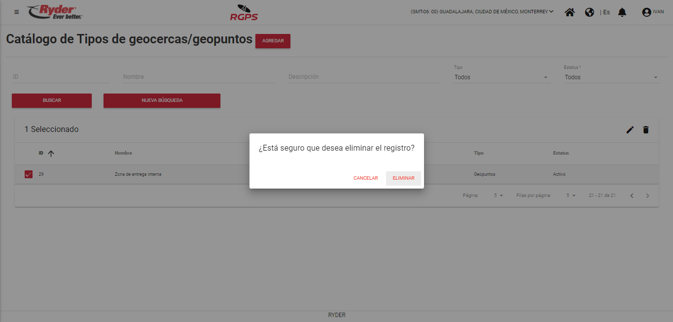Expand the Tipo dropdown
Screen dimensions: 673x322
pos(501,77)
